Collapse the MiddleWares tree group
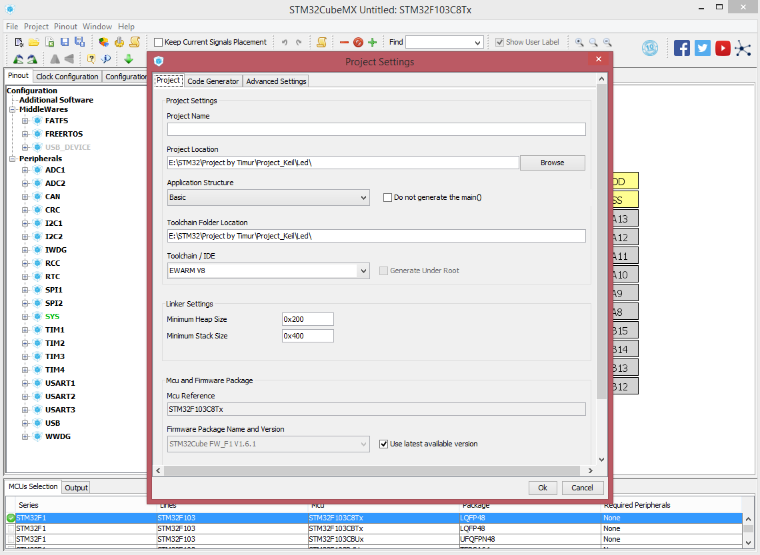 (x=12, y=109)
